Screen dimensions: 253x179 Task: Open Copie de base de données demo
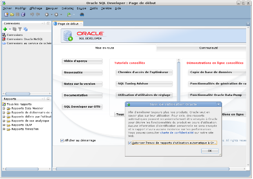217,72
